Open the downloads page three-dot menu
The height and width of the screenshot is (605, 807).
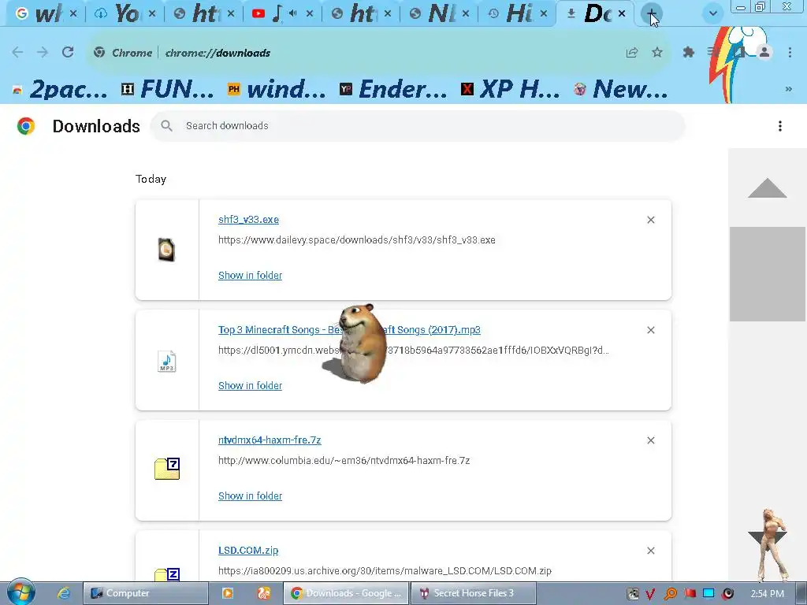(780, 126)
